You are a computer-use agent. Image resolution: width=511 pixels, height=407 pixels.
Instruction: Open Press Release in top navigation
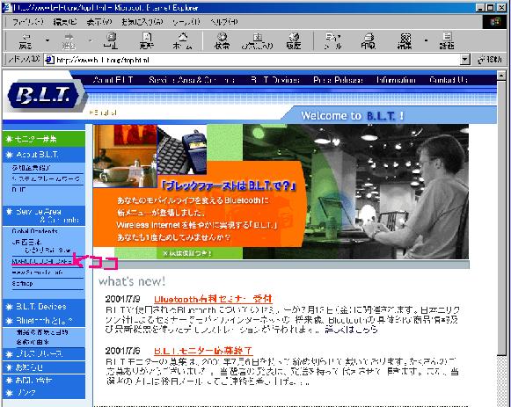tap(338, 80)
